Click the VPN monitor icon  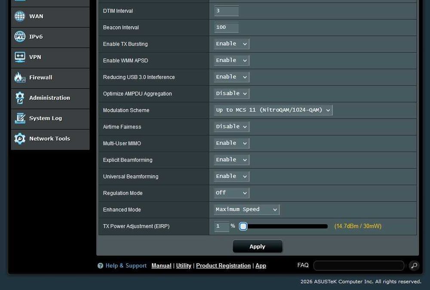(20, 57)
